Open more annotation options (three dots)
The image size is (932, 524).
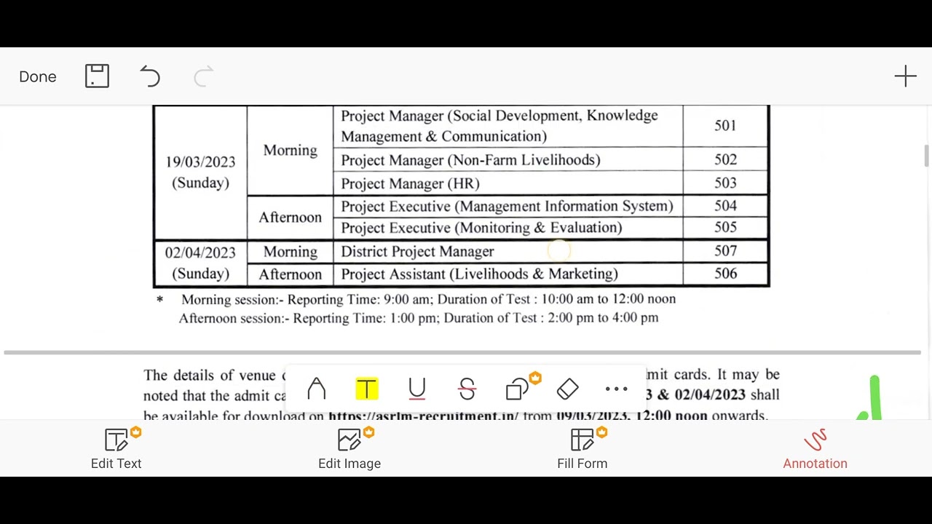point(617,389)
